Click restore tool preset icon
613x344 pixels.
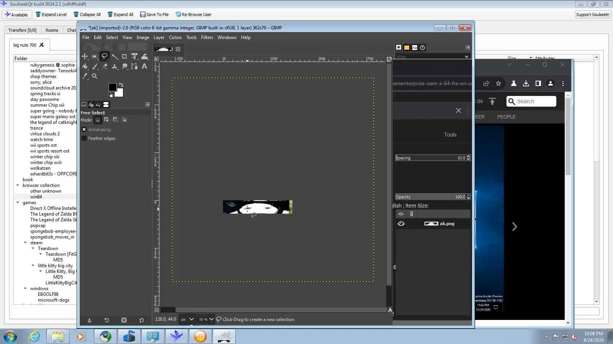(107, 320)
